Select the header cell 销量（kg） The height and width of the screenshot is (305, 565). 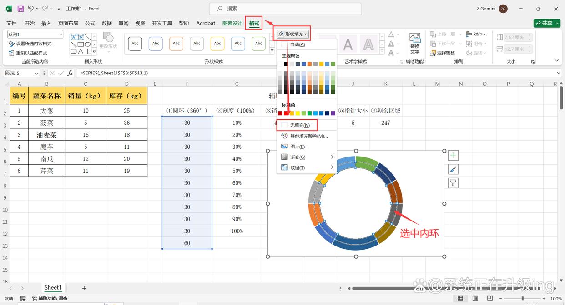coord(85,96)
